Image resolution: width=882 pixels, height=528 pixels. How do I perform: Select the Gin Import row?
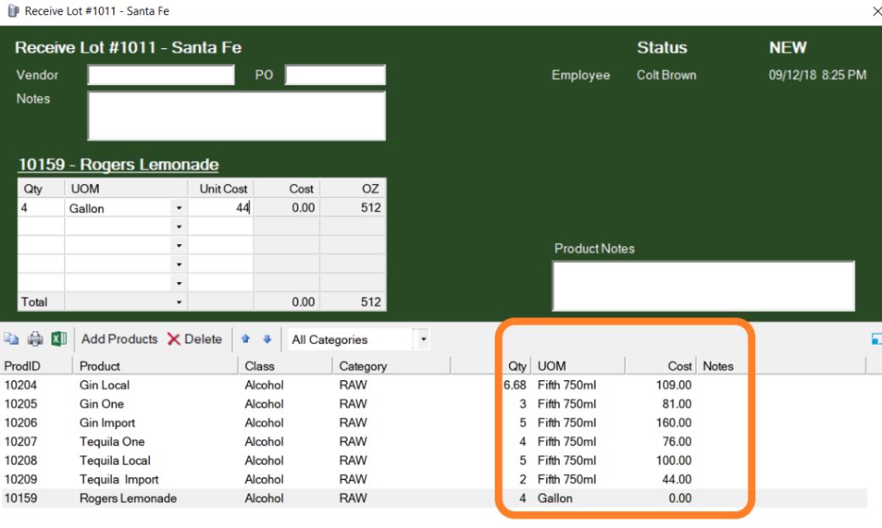tap(433, 423)
